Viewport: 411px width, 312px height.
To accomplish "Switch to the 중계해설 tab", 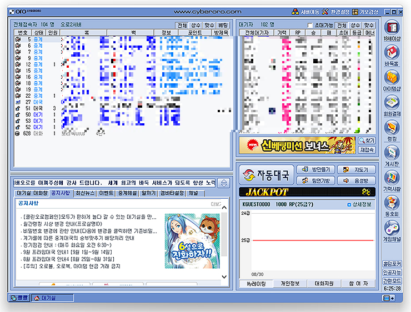I will point(127,193).
